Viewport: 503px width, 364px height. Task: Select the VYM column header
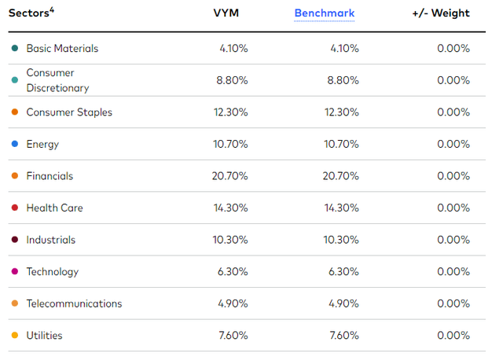point(226,13)
